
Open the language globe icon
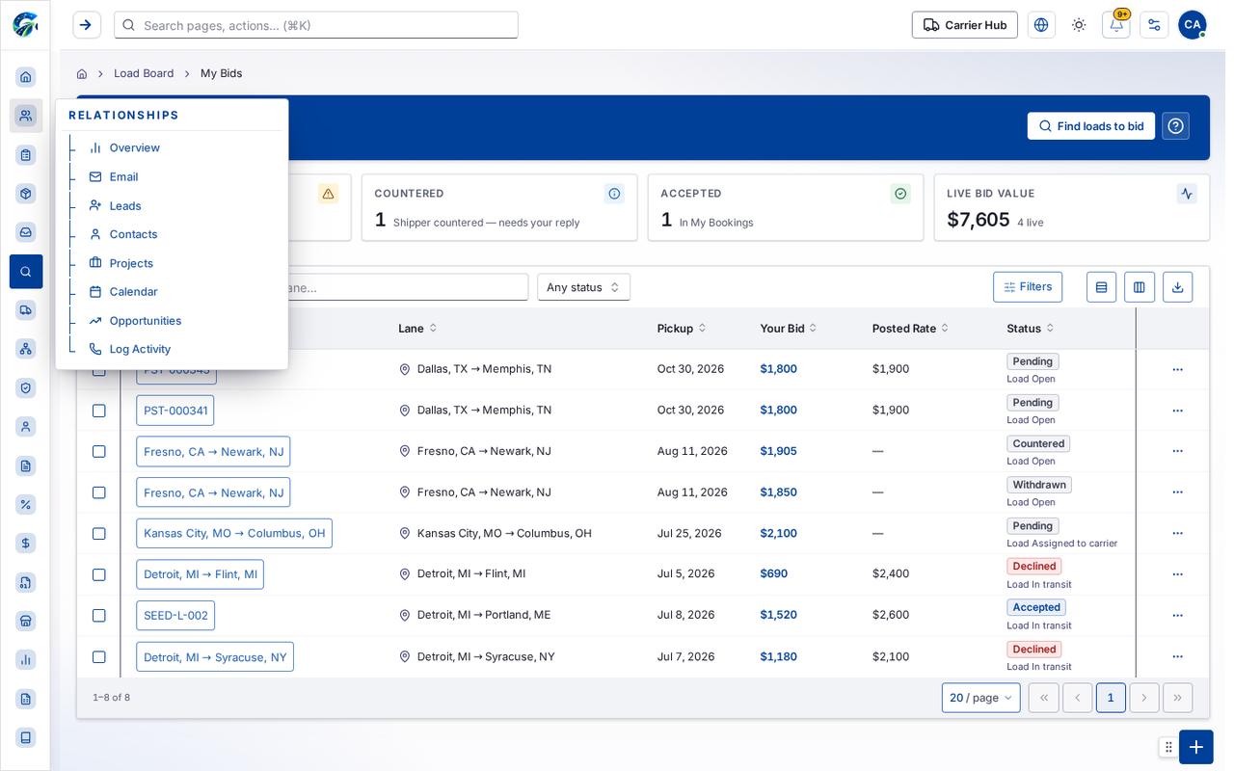(x=1041, y=25)
